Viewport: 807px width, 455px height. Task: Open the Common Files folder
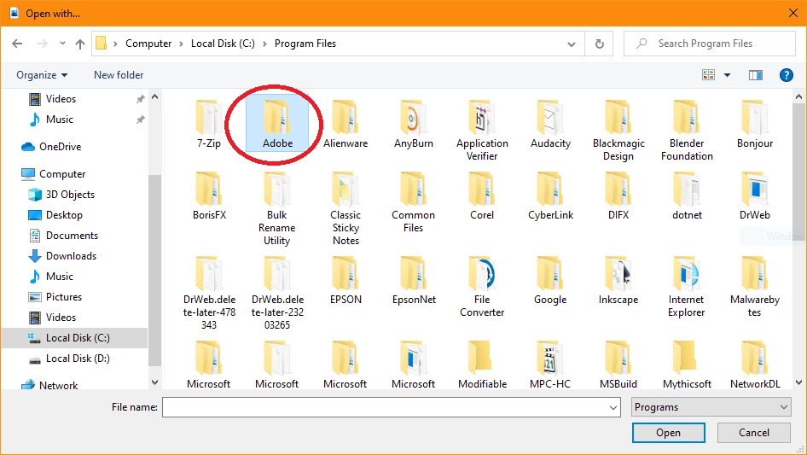click(413, 202)
